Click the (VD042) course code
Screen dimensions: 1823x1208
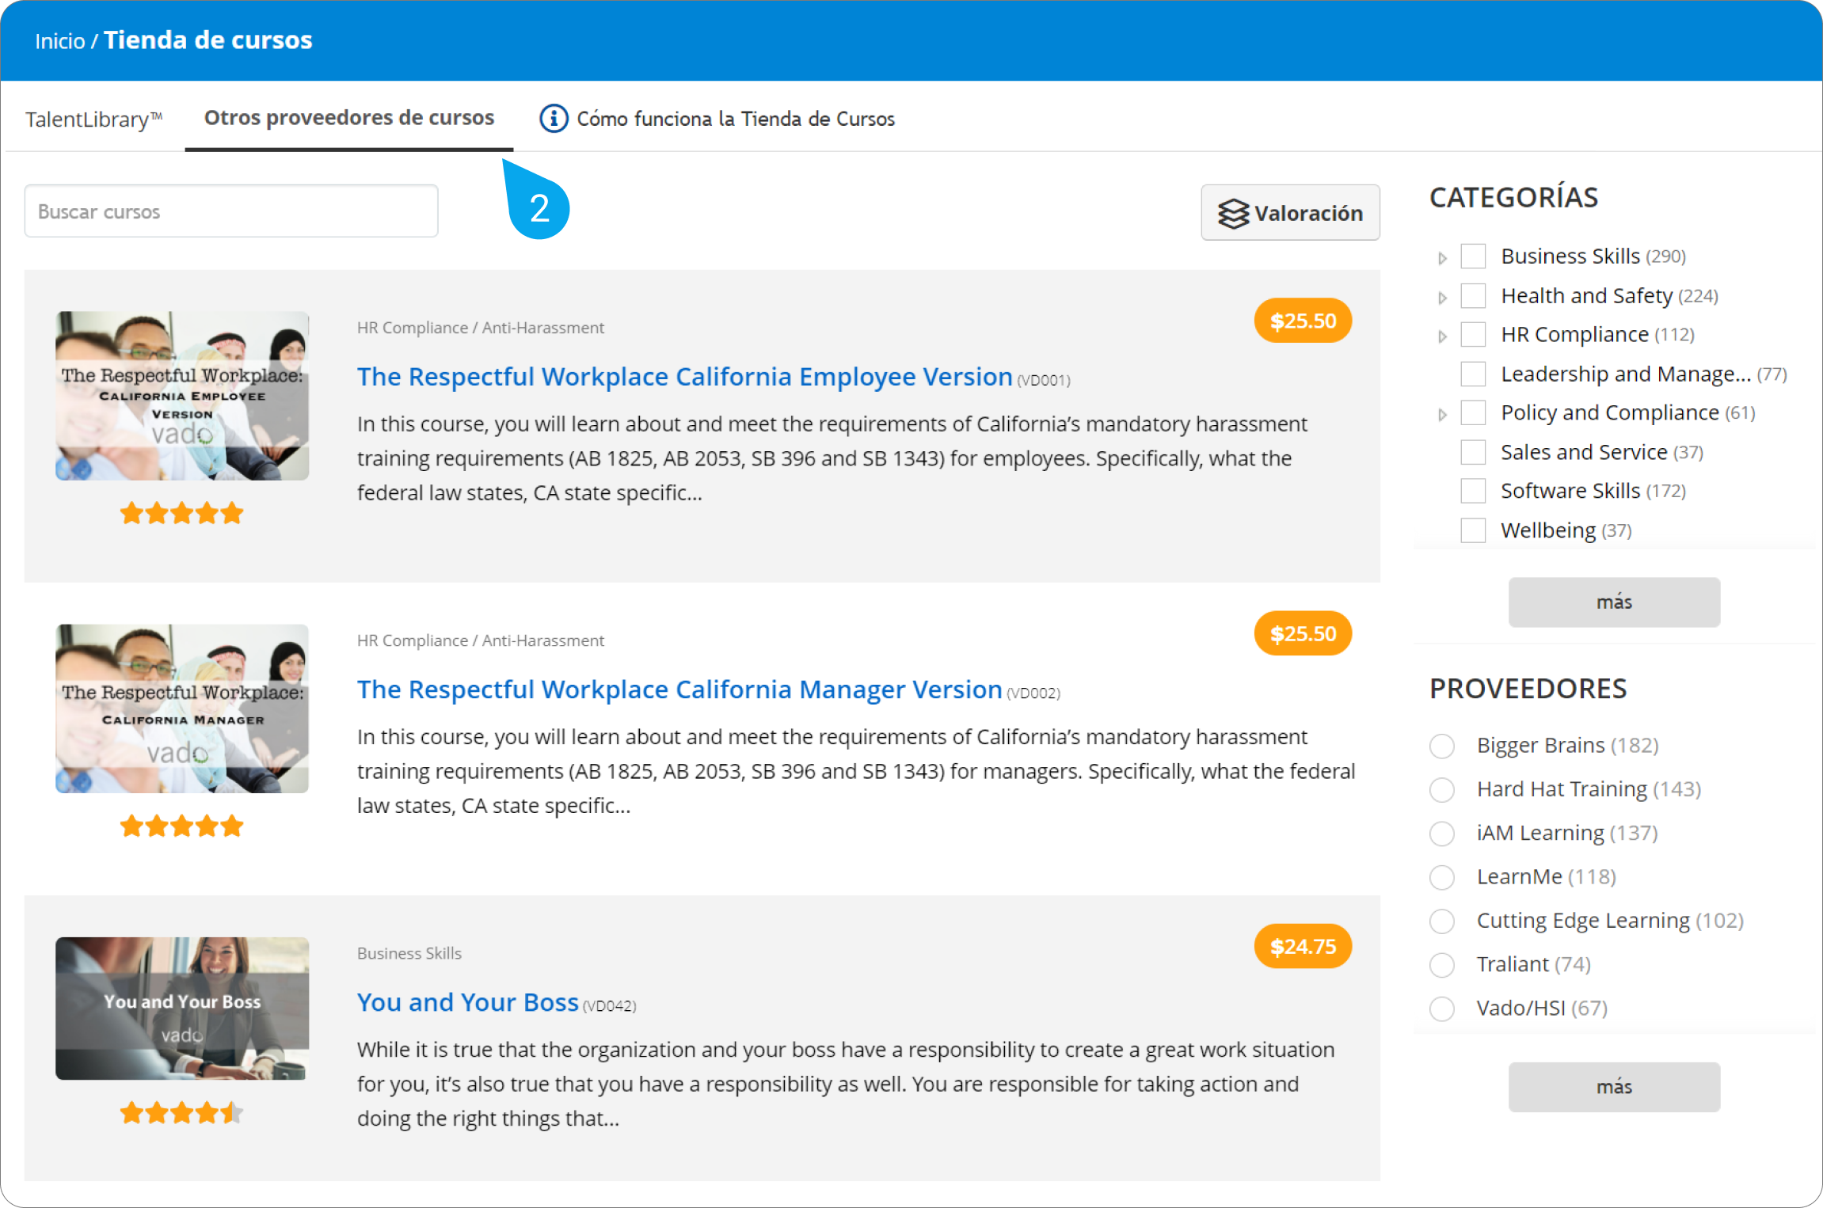point(609,1006)
